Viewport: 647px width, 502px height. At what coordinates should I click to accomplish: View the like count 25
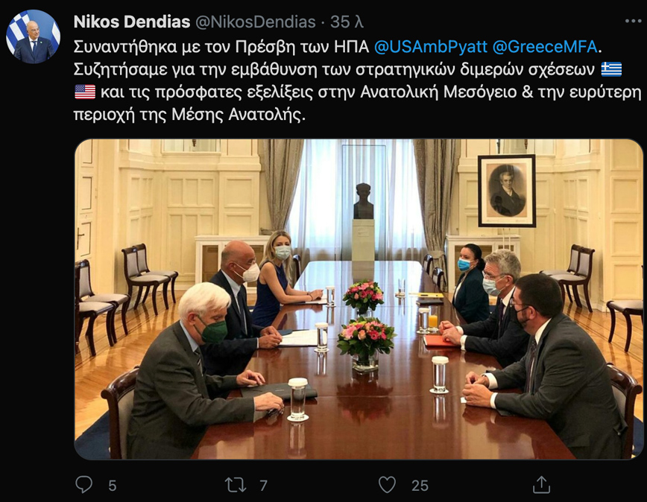pyautogui.click(x=420, y=486)
